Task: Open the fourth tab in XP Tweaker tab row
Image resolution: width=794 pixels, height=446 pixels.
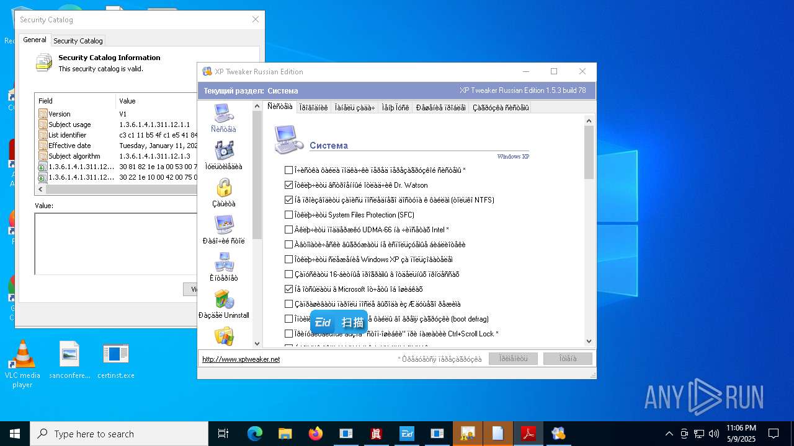Action: [395, 108]
